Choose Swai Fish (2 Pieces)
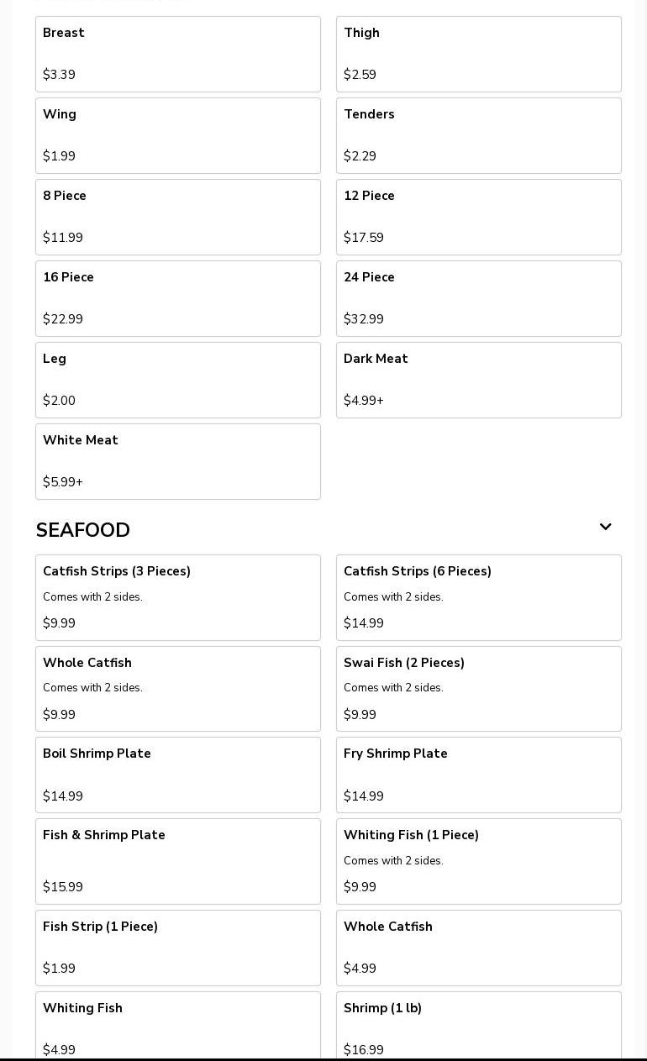 479,688
